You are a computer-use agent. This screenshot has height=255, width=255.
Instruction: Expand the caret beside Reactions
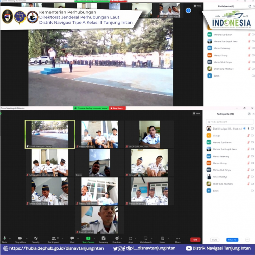(121, 238)
